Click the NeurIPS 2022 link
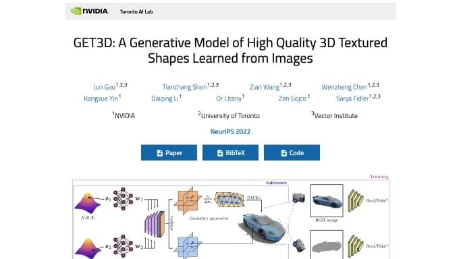461x259 pixels. 230,132
